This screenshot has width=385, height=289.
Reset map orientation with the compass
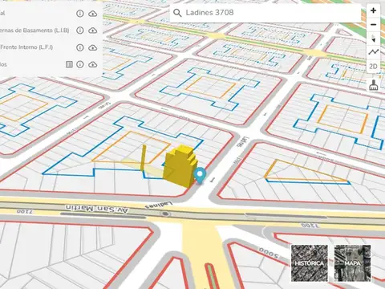coord(373,39)
